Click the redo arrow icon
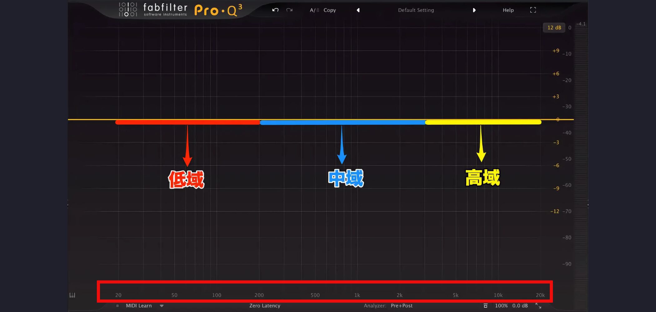The height and width of the screenshot is (312, 656). 290,10
